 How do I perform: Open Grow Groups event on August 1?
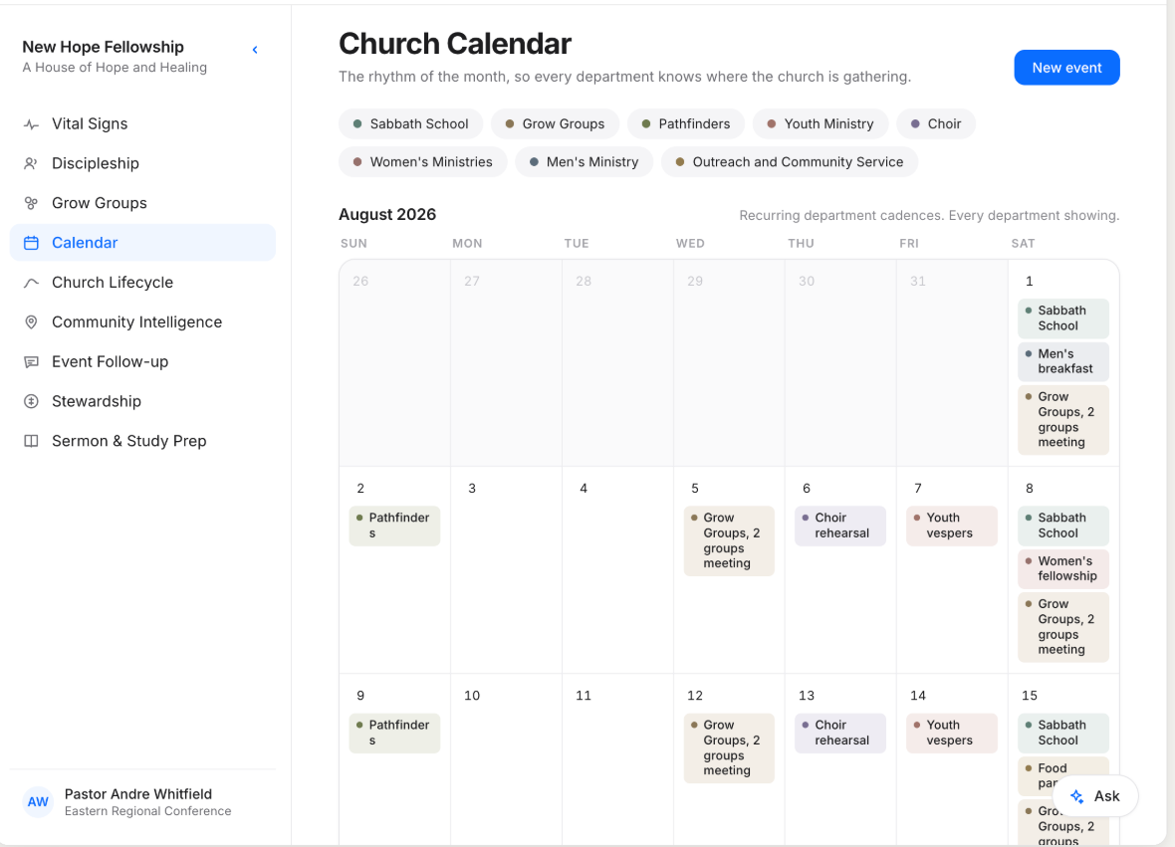pyautogui.click(x=1062, y=419)
